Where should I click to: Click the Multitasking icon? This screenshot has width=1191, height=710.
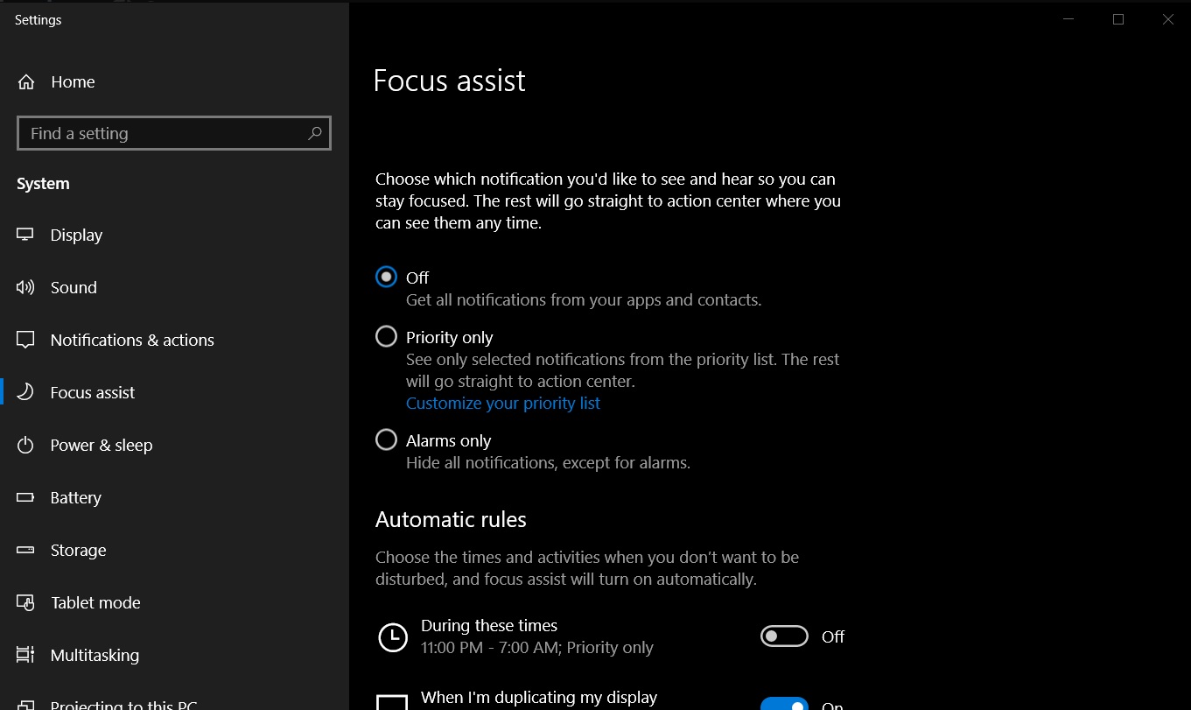25,655
